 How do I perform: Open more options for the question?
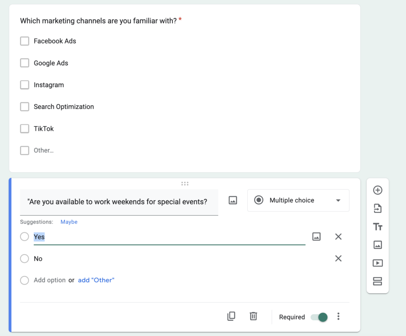(338, 316)
